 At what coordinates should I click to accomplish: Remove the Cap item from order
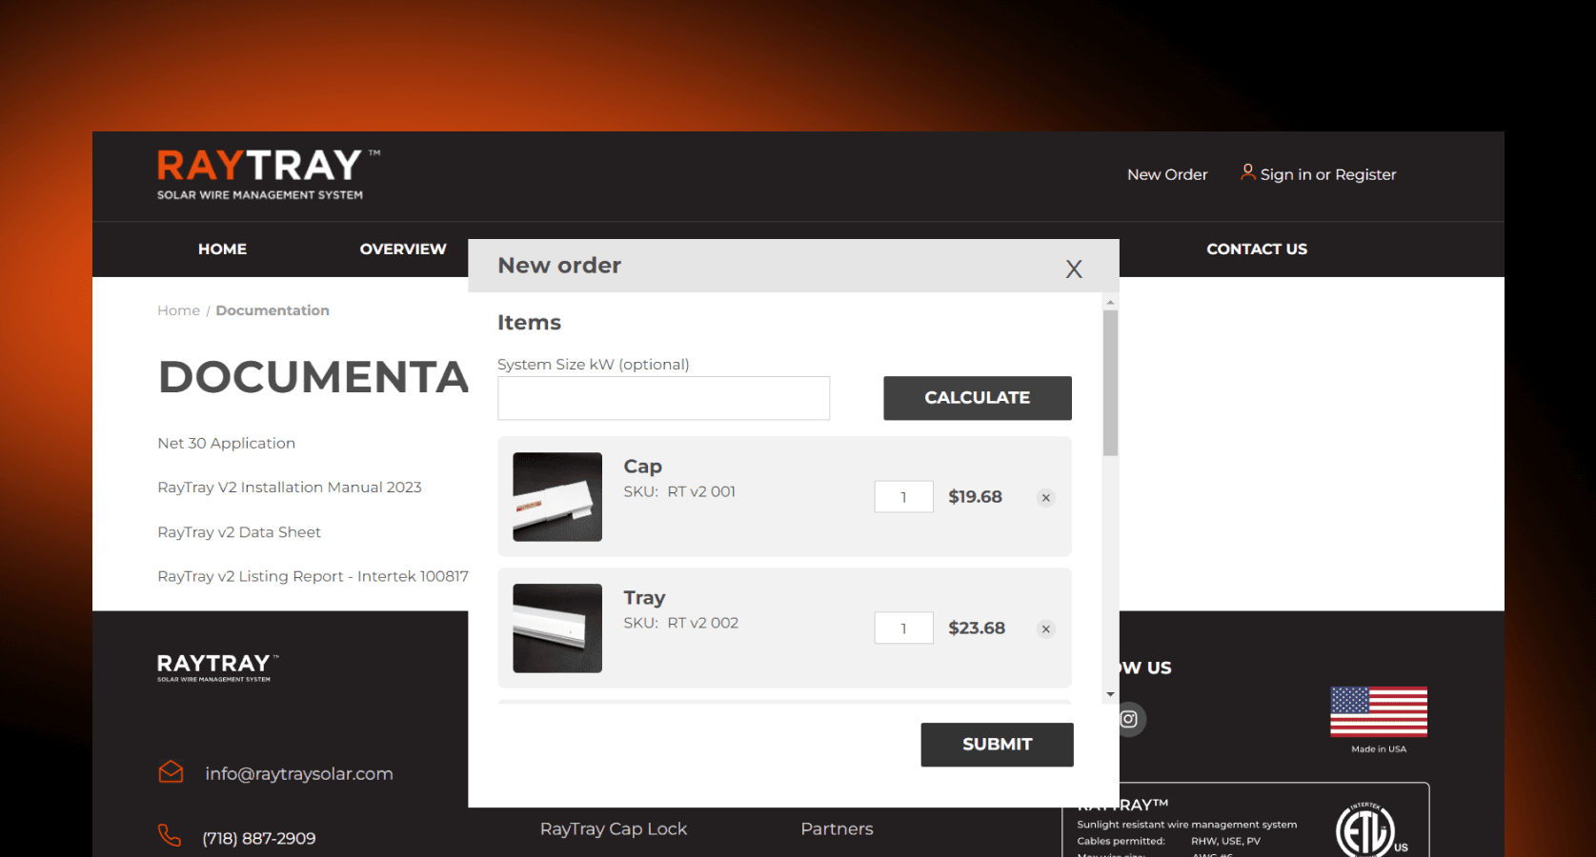pyautogui.click(x=1046, y=497)
